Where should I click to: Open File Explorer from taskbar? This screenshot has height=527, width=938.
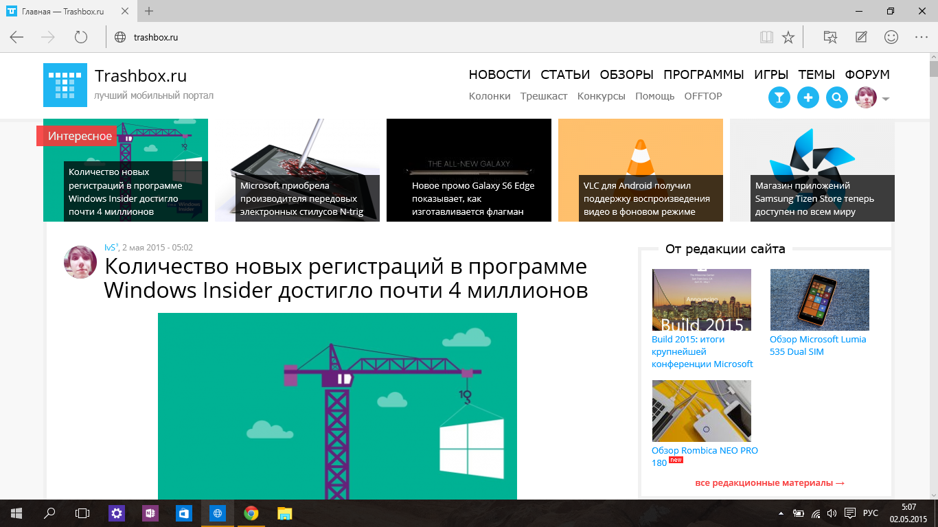285,513
